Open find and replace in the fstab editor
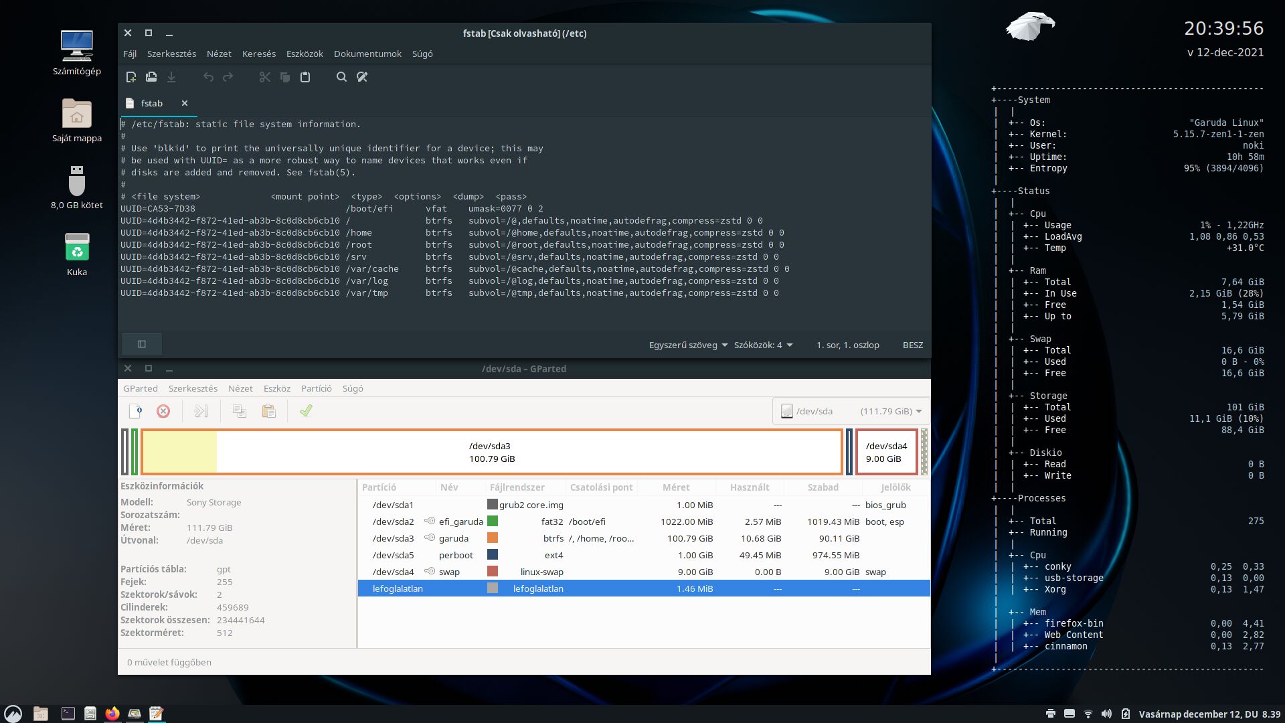 click(x=362, y=77)
